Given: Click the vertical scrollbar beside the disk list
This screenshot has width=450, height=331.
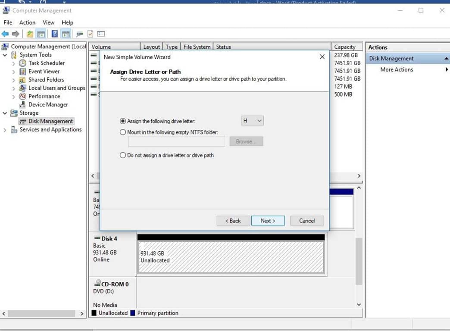Looking at the screenshot, I should [x=359, y=259].
